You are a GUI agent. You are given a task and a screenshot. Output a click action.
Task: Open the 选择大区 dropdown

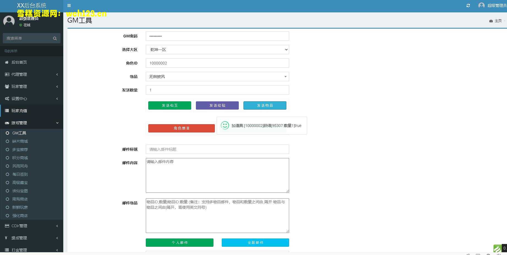click(x=217, y=50)
